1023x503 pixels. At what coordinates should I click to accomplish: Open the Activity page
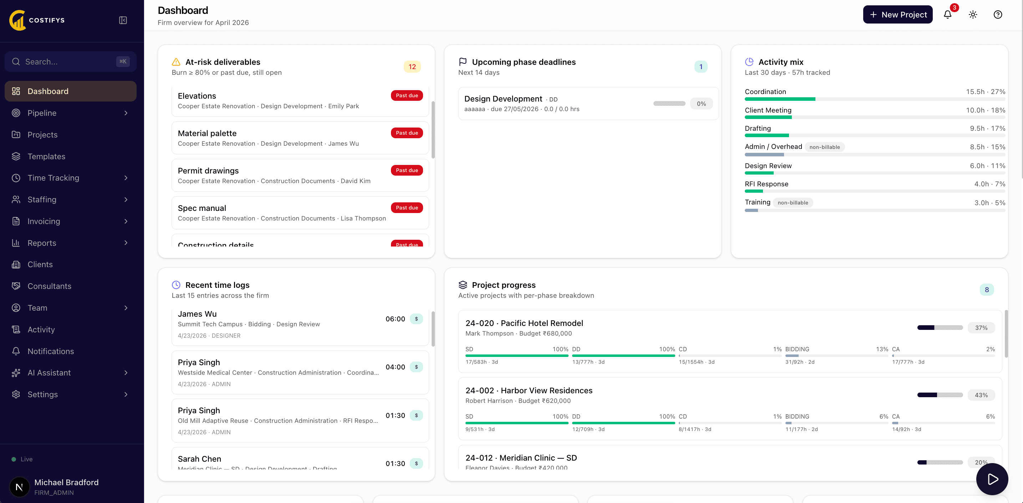coord(71,330)
